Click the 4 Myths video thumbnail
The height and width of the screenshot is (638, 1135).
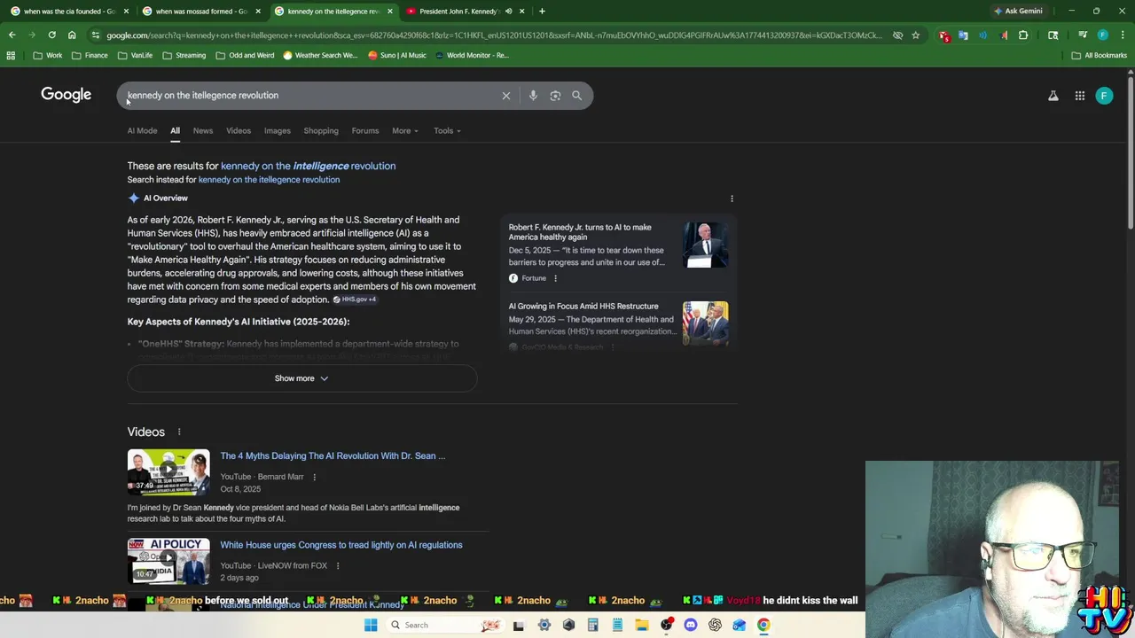168,472
